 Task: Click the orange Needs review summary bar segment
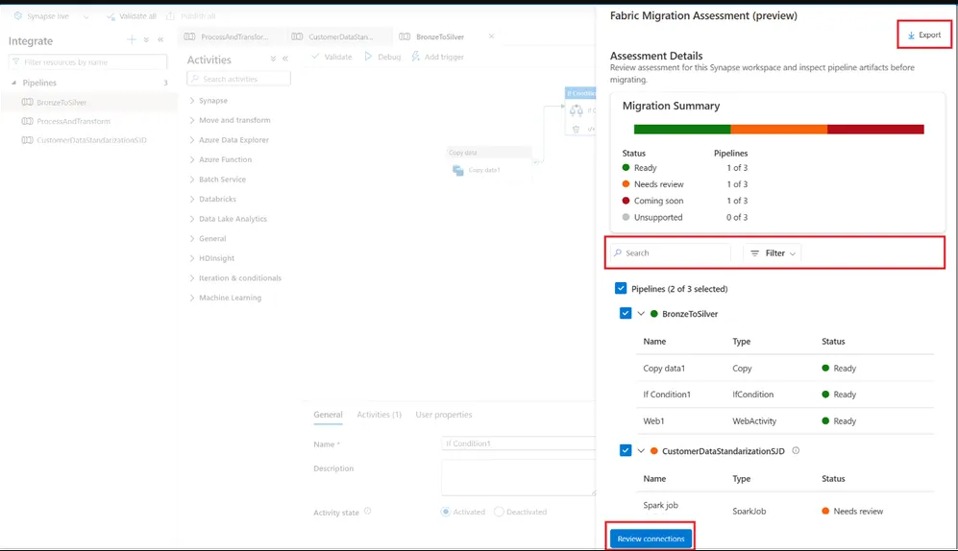coord(779,129)
